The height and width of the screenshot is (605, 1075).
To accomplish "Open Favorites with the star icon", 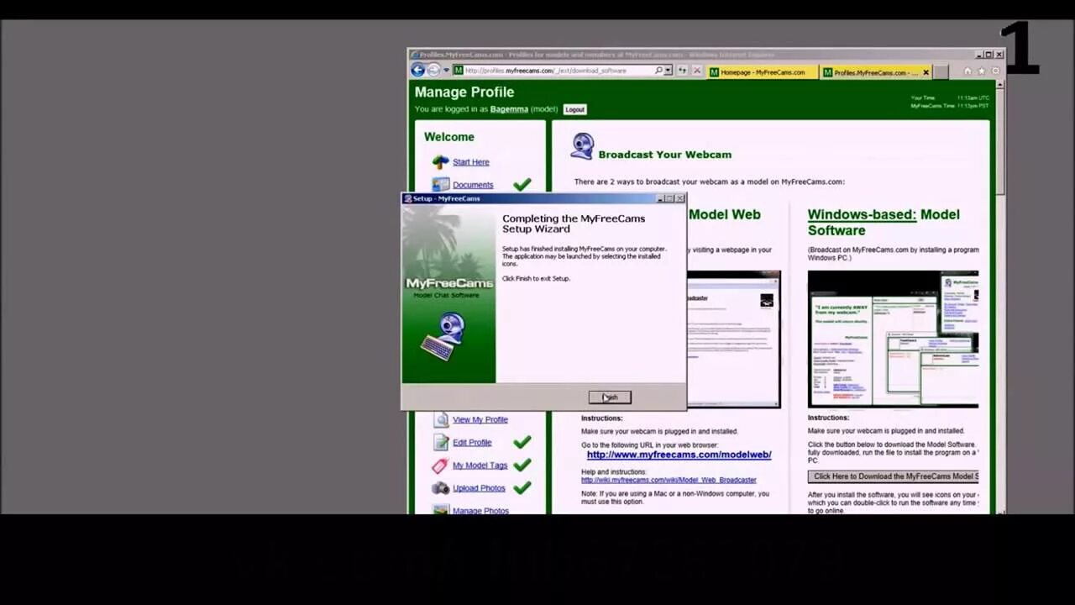I will tap(982, 71).
